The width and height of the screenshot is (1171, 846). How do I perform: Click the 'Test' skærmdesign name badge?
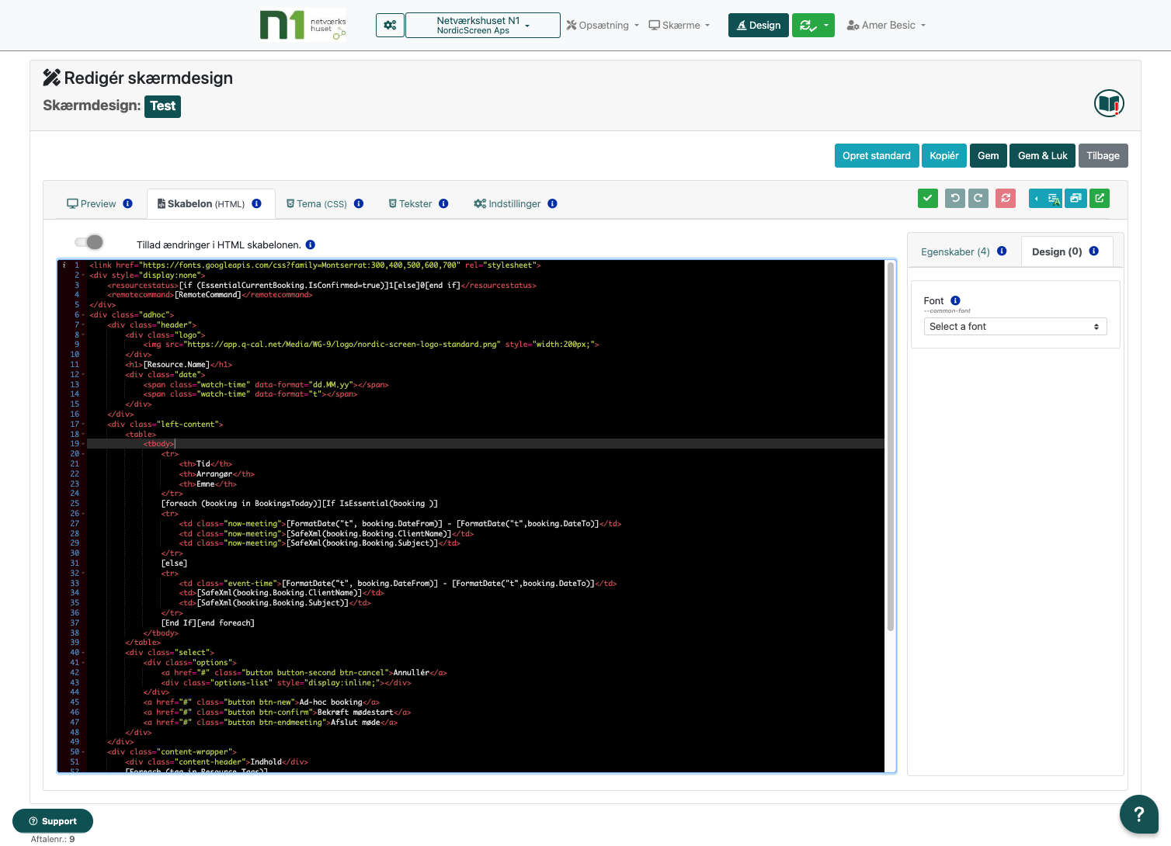pyautogui.click(x=163, y=106)
